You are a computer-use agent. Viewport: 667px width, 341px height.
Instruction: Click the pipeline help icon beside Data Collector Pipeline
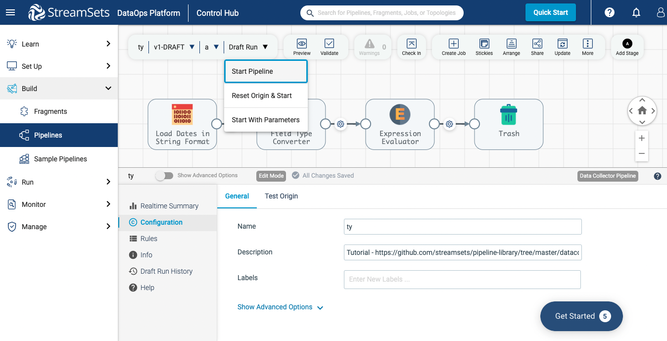(x=658, y=176)
